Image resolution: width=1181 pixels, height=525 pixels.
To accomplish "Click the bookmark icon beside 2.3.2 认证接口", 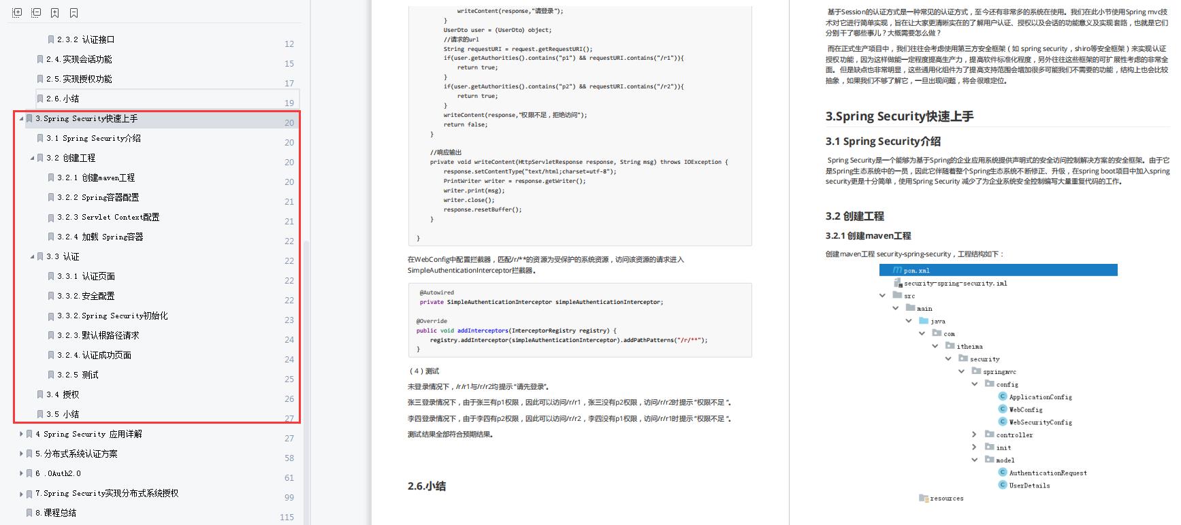I will pyautogui.click(x=51, y=39).
